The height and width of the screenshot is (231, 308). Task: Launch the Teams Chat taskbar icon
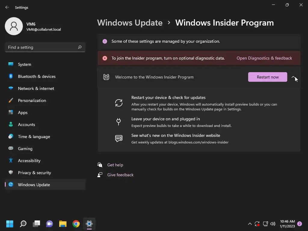(50, 224)
